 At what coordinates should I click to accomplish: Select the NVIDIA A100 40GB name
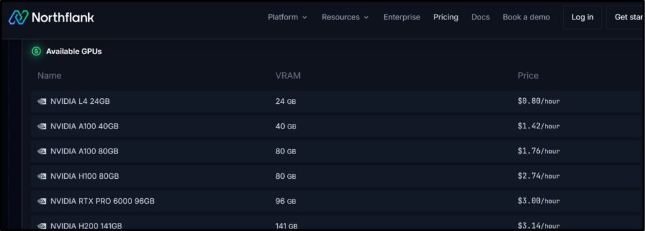(x=84, y=126)
